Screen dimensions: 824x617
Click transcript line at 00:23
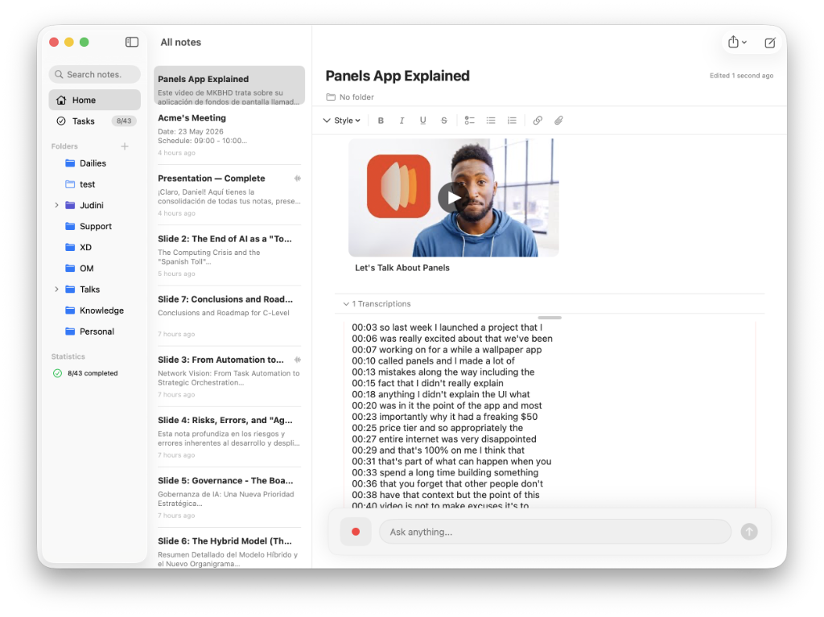tap(444, 417)
